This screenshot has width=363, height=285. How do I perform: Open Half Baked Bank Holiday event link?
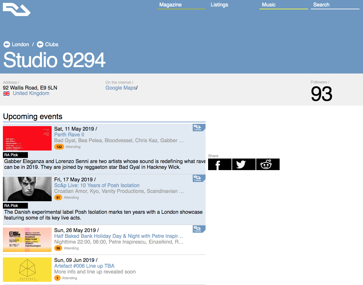coord(119,236)
